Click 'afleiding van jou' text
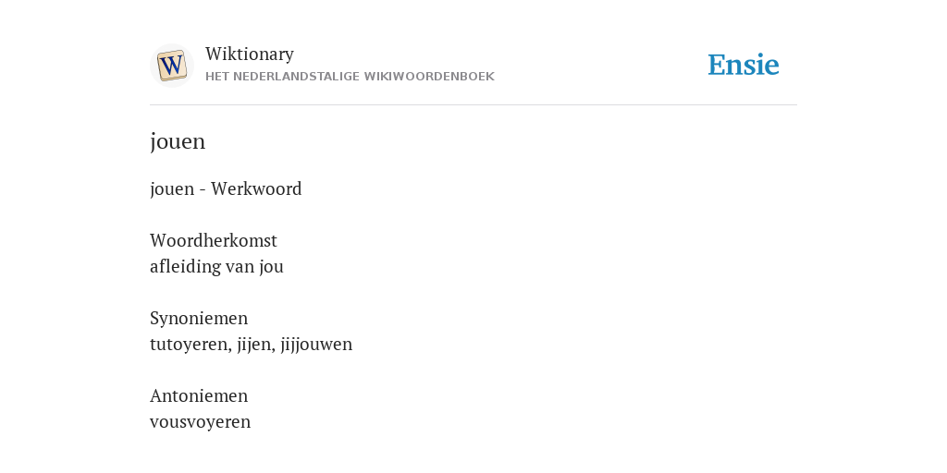Screen dimensions: 947x473 [x=216, y=267]
